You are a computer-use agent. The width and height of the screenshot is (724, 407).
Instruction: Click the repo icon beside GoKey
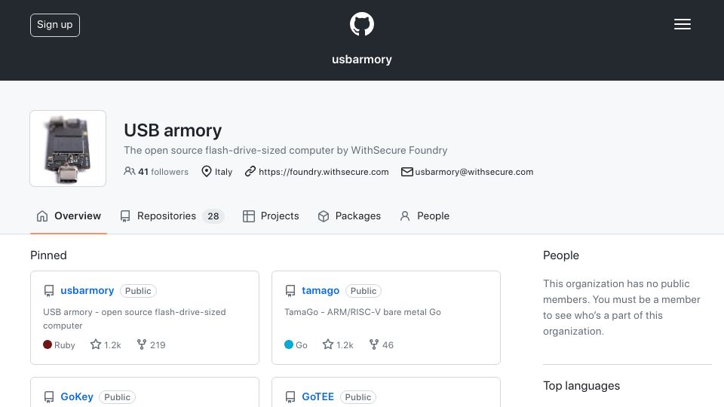coord(48,397)
